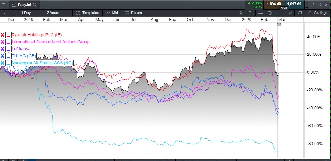Open the Forum panel
Viewport: 331px width, 161px height.
(133, 13)
